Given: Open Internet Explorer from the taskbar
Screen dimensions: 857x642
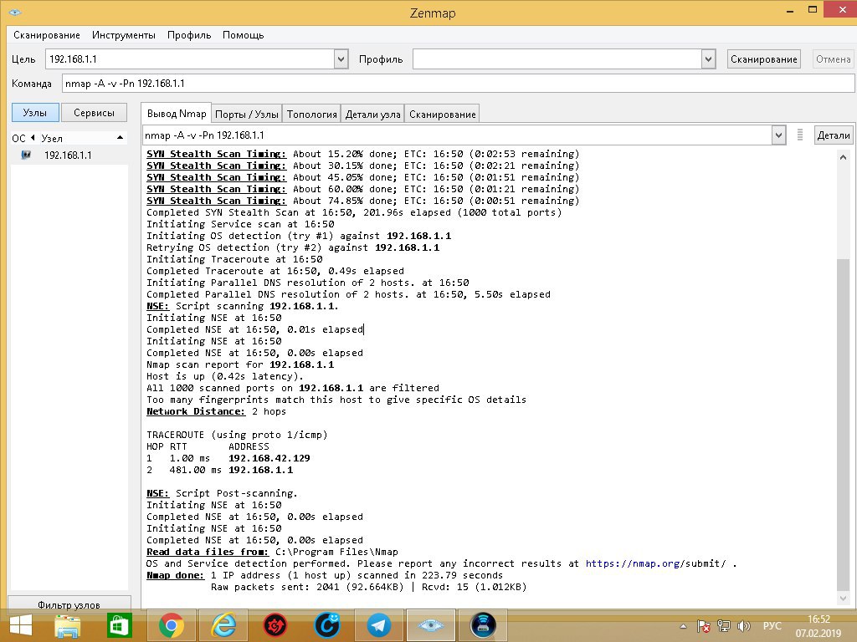Looking at the screenshot, I should click(223, 625).
